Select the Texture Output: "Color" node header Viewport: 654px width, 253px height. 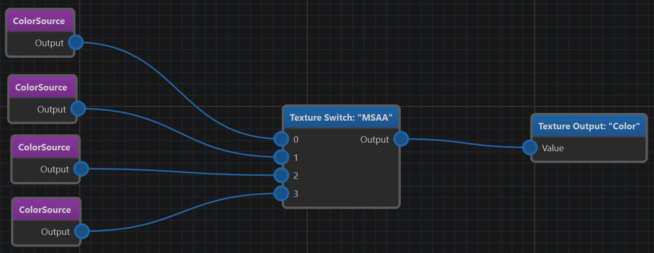point(589,126)
